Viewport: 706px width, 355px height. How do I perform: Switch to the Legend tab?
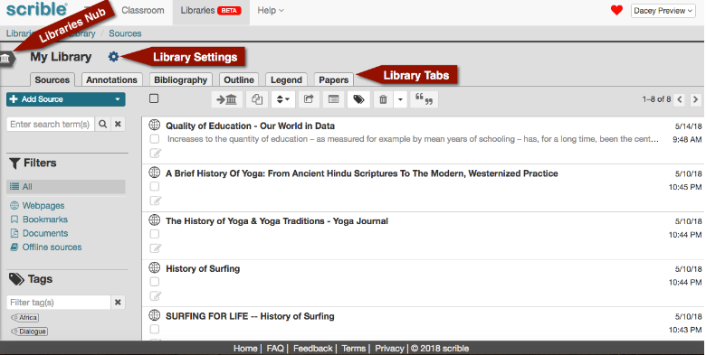click(x=286, y=79)
